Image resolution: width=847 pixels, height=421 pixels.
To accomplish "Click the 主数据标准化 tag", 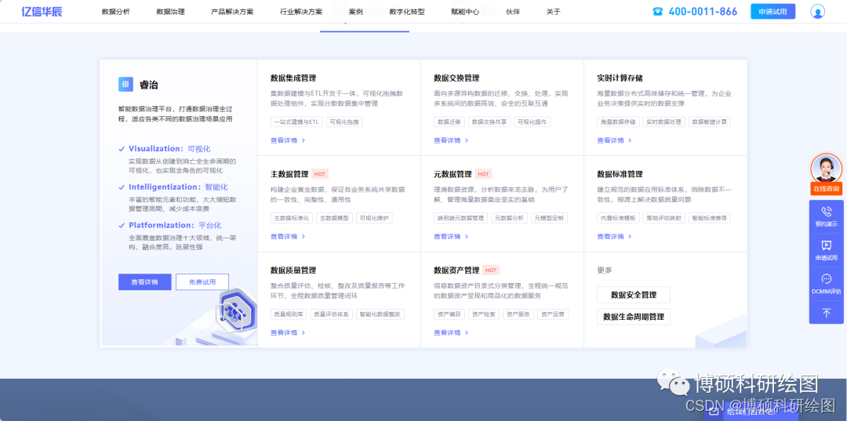I will coord(292,218).
